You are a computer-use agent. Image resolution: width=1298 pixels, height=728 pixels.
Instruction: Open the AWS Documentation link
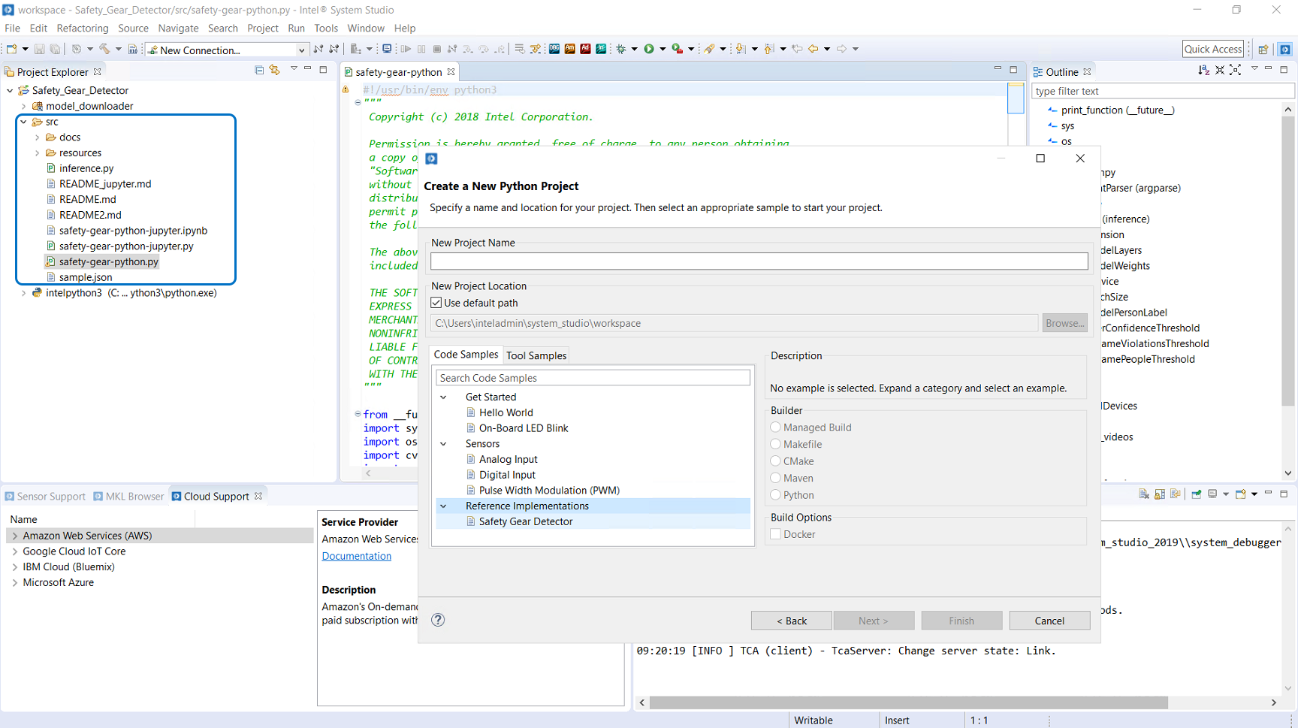(x=357, y=556)
